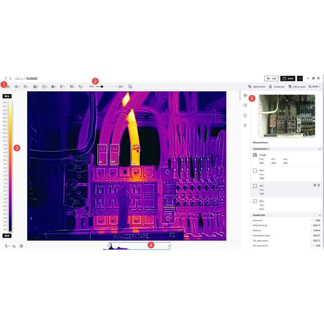Open the shapes measurement tool

coord(26,87)
